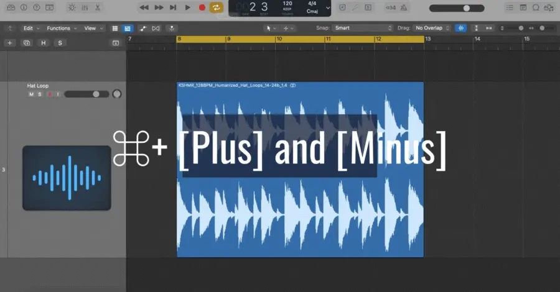560x292 pixels.
Task: Toggle the blue Waveform Zoom button
Action: tap(461, 28)
